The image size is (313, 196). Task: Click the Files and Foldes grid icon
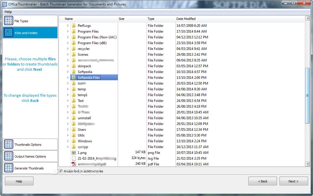9,33
